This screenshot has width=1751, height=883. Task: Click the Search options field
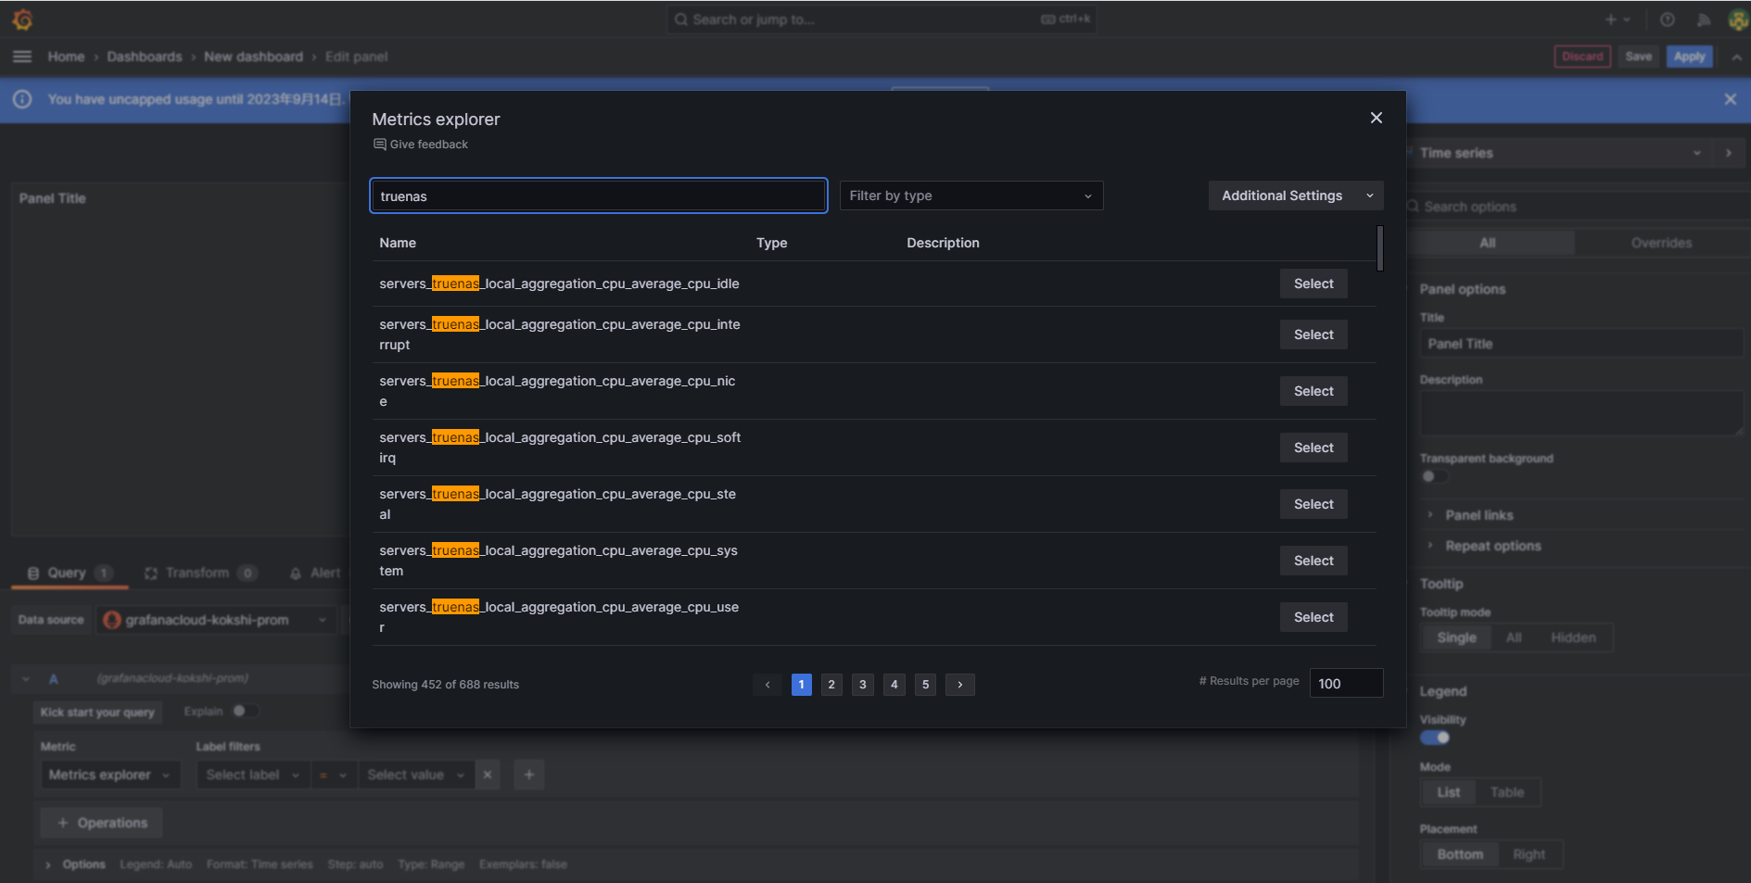point(1576,207)
